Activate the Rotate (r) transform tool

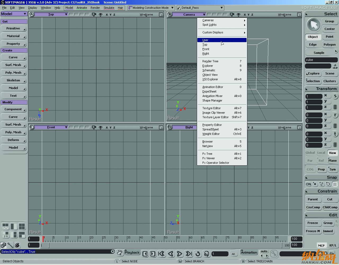tap(335, 115)
